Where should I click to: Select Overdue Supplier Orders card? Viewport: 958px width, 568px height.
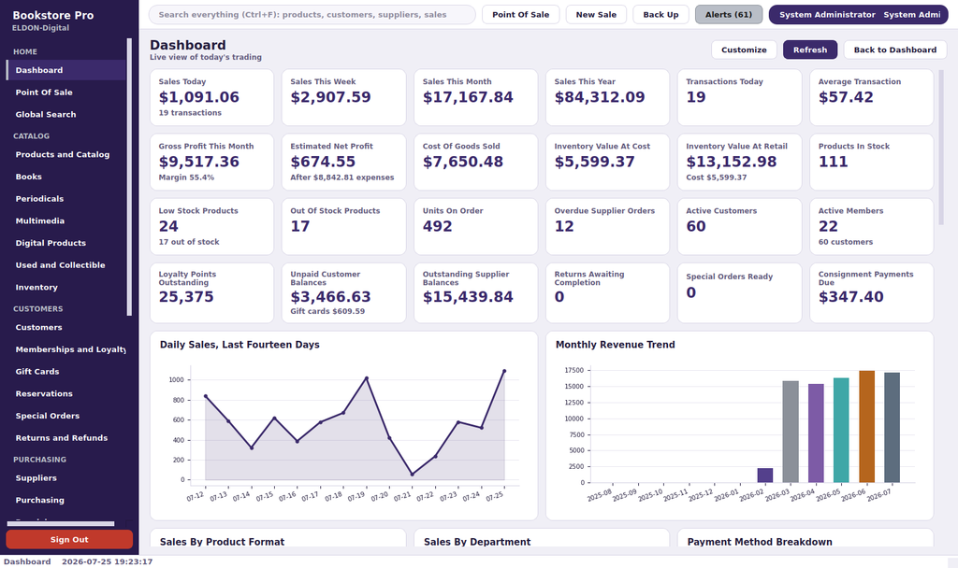point(607,226)
